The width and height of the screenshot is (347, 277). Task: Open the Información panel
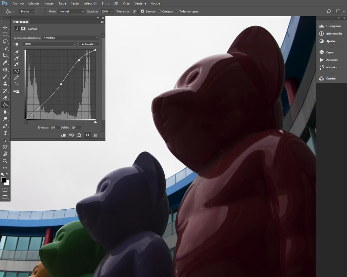click(331, 33)
